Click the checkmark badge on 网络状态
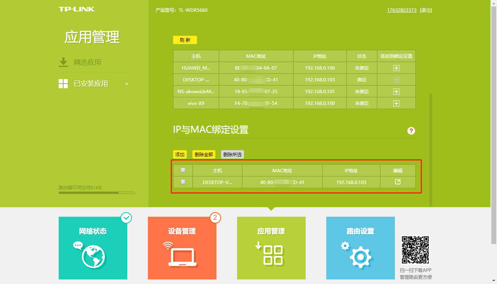The height and width of the screenshot is (284, 497). coord(126,217)
